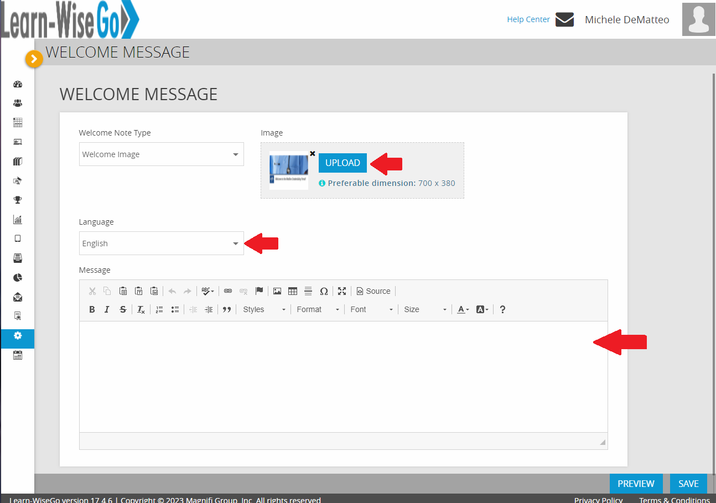Open the trophy achievements section in the sidebar
This screenshot has height=503, width=716.
17,200
